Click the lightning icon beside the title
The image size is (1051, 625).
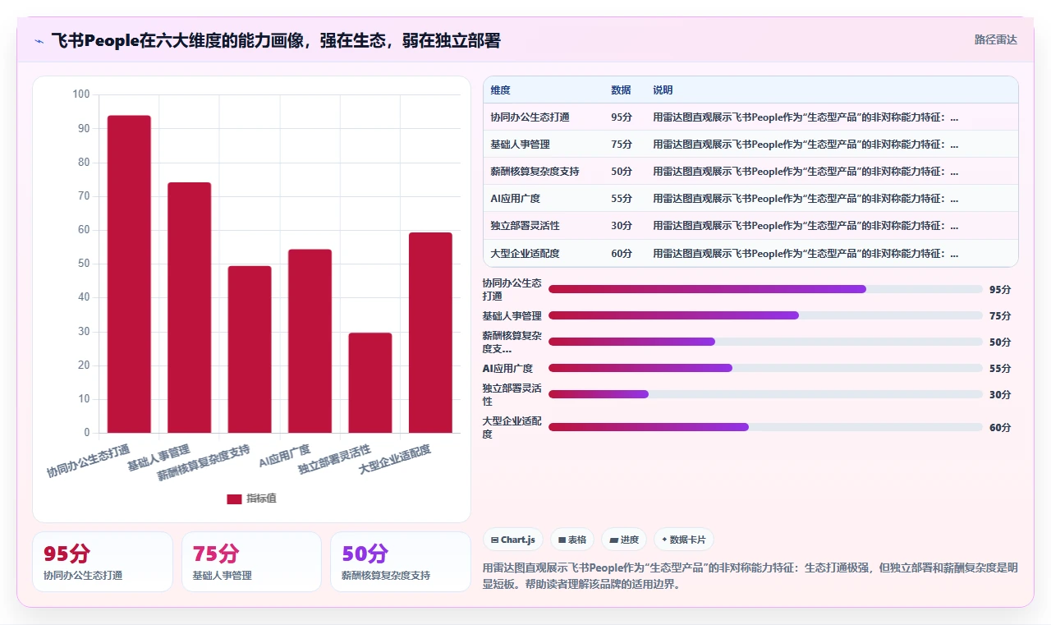click(x=39, y=41)
